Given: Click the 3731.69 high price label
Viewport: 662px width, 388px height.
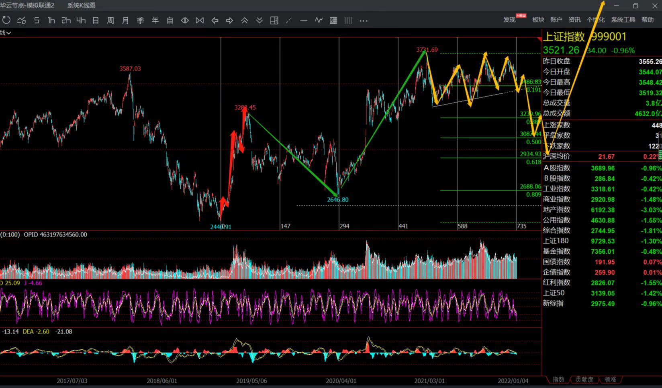Looking at the screenshot, I should point(427,50).
